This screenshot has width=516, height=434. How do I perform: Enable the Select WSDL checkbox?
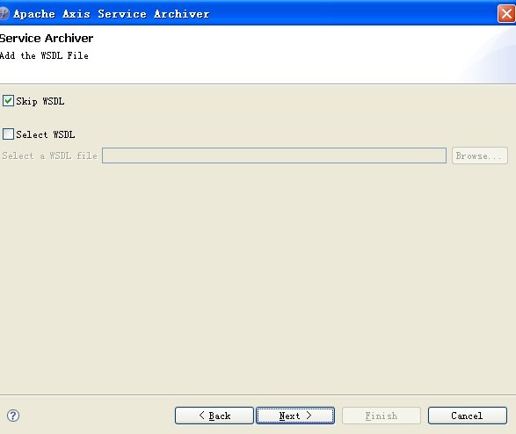tap(8, 134)
